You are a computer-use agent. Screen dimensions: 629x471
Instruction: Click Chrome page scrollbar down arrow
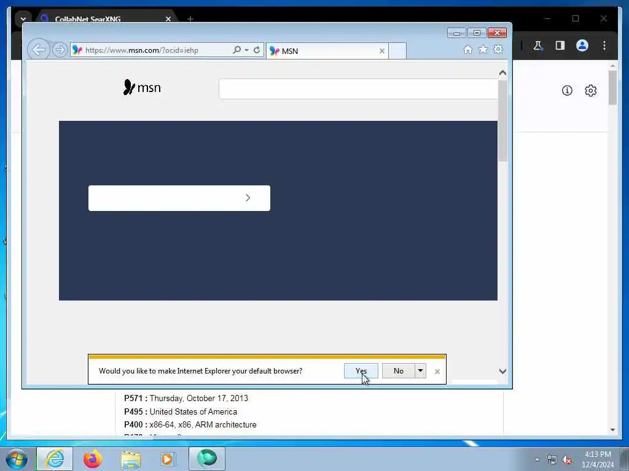[x=612, y=430]
